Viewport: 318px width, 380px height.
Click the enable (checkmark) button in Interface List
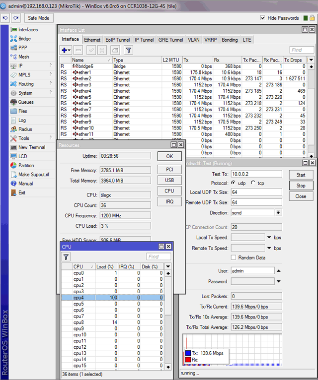91,50
